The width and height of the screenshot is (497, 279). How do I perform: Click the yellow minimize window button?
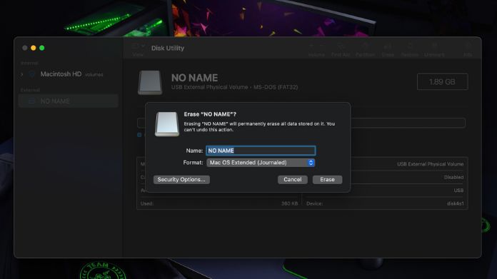34,48
